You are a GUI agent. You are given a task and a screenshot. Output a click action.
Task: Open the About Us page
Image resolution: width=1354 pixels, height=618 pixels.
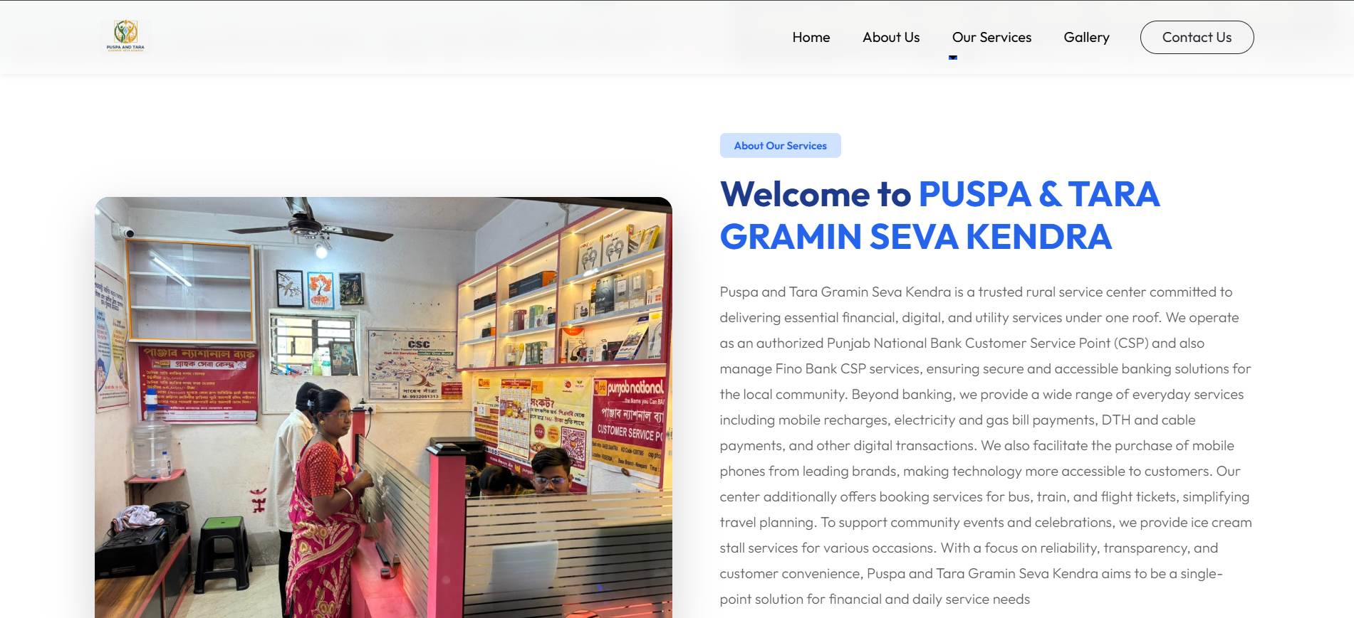(890, 38)
